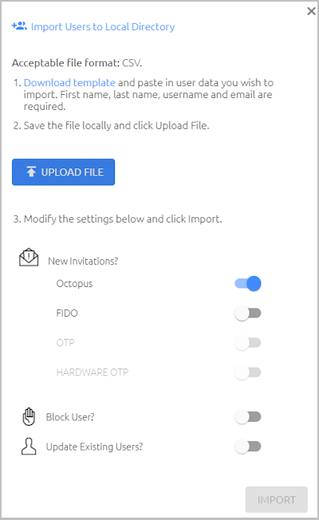Image resolution: width=319 pixels, height=520 pixels.
Task: Click the hand icon next to Block User
Action: coord(29,416)
